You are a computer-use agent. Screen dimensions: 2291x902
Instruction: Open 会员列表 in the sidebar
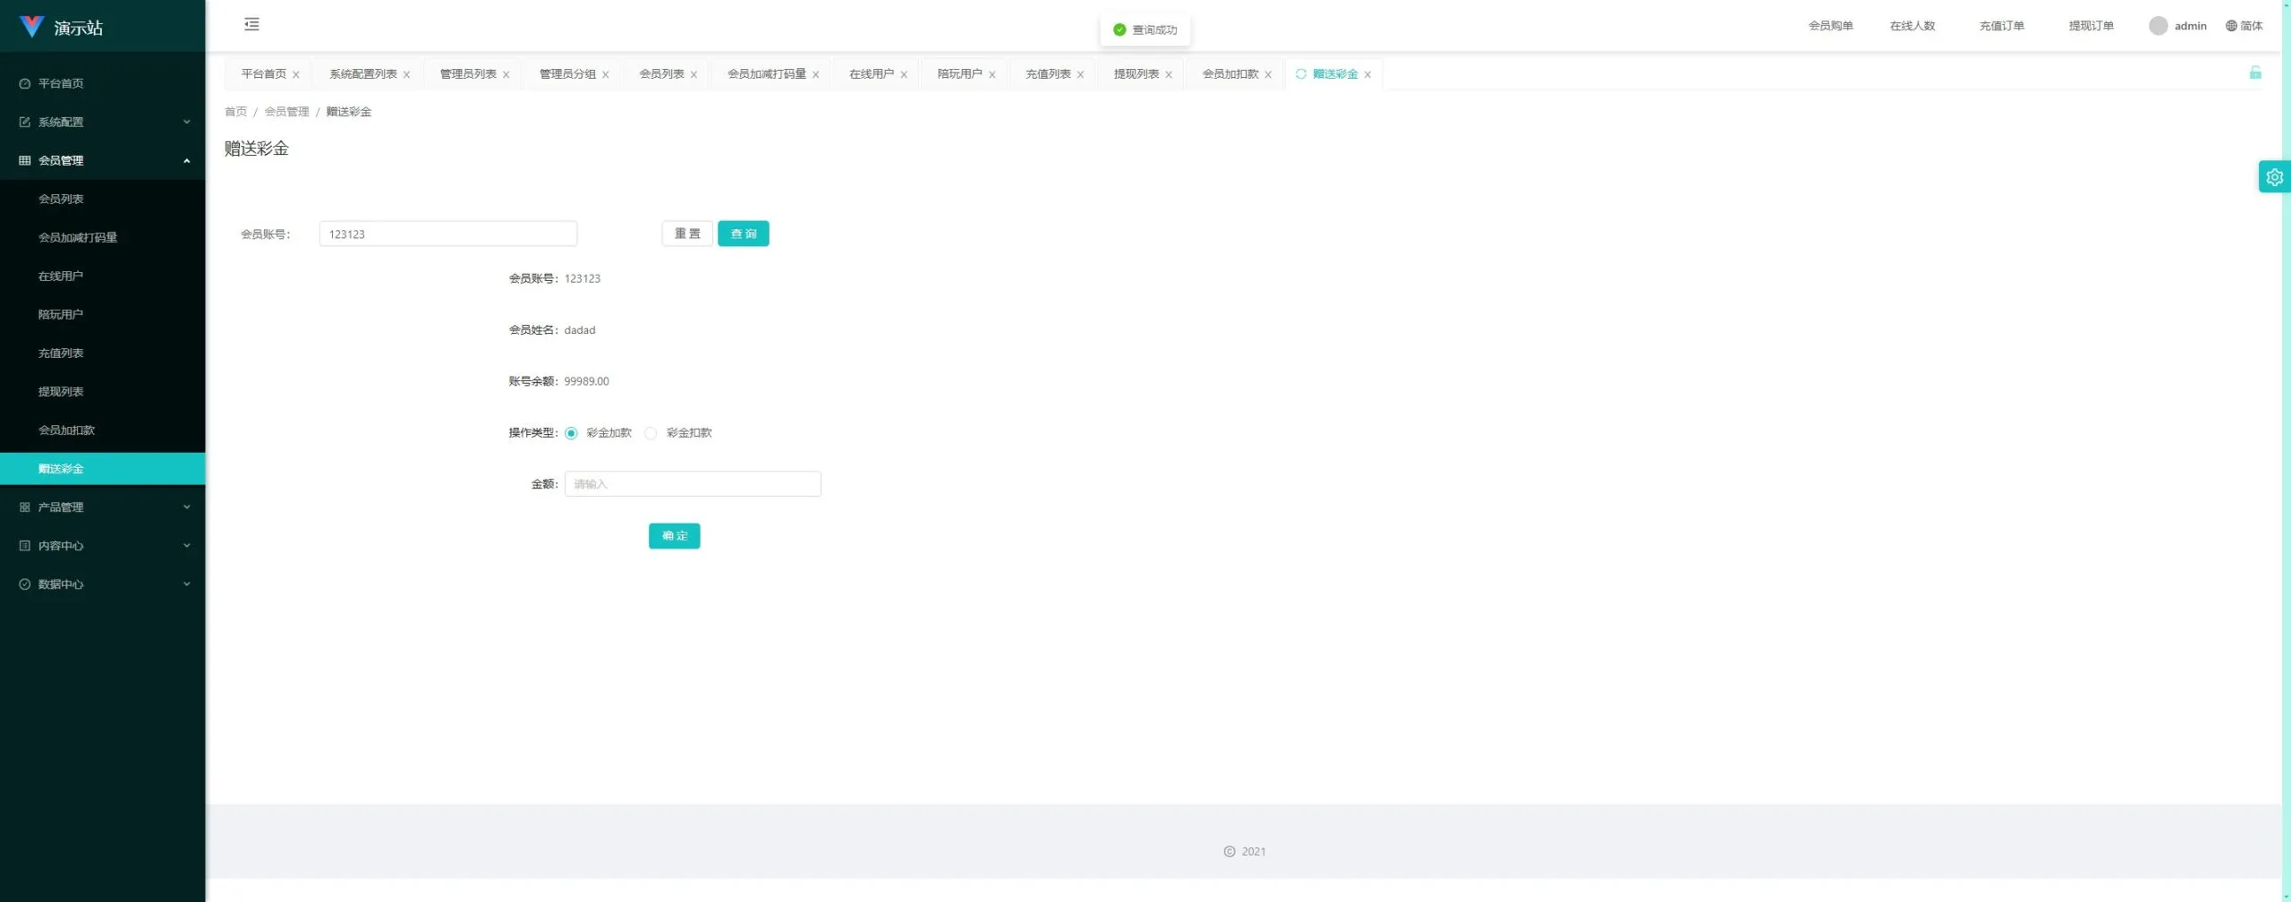coord(103,199)
